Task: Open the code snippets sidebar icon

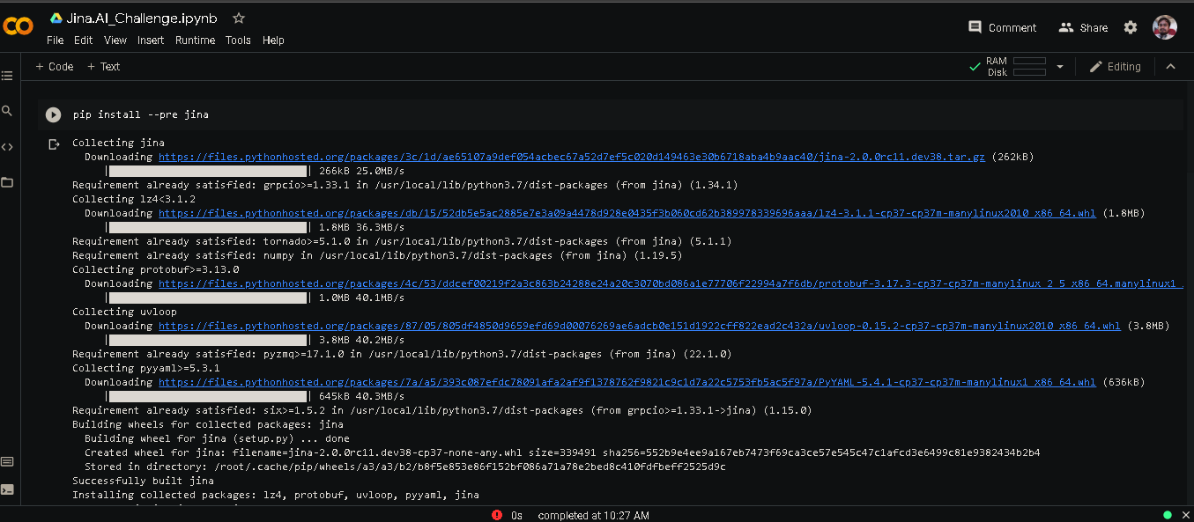Action: (7, 147)
